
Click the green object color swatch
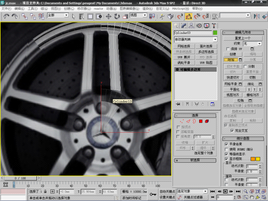tap(215, 32)
